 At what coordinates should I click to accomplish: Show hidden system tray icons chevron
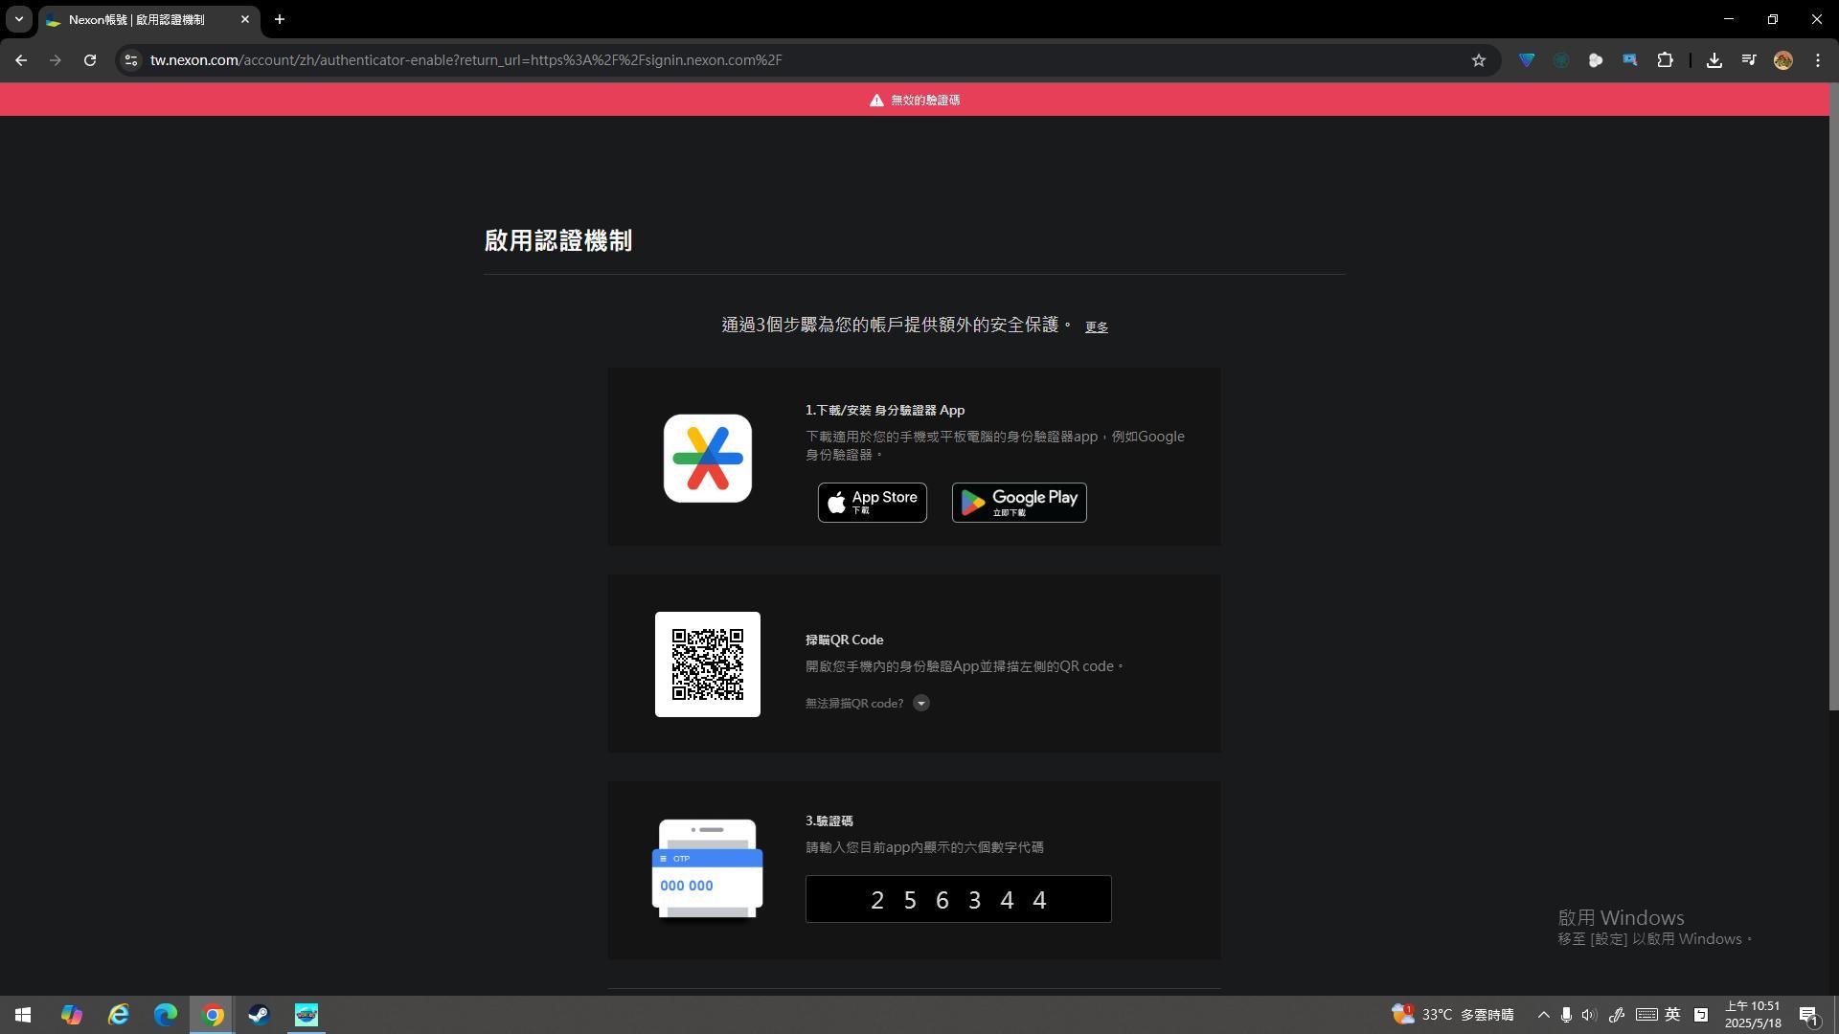click(x=1543, y=1015)
